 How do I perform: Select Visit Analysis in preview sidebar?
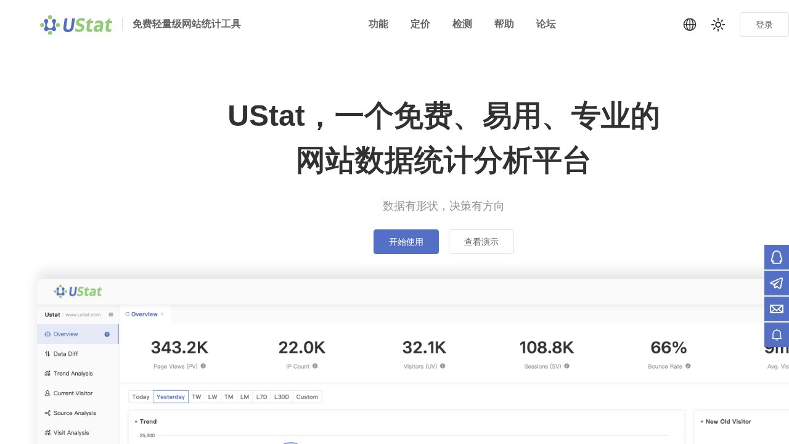coord(78,433)
